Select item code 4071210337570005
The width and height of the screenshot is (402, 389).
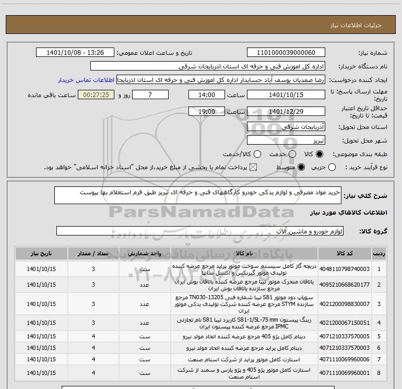[345, 336]
